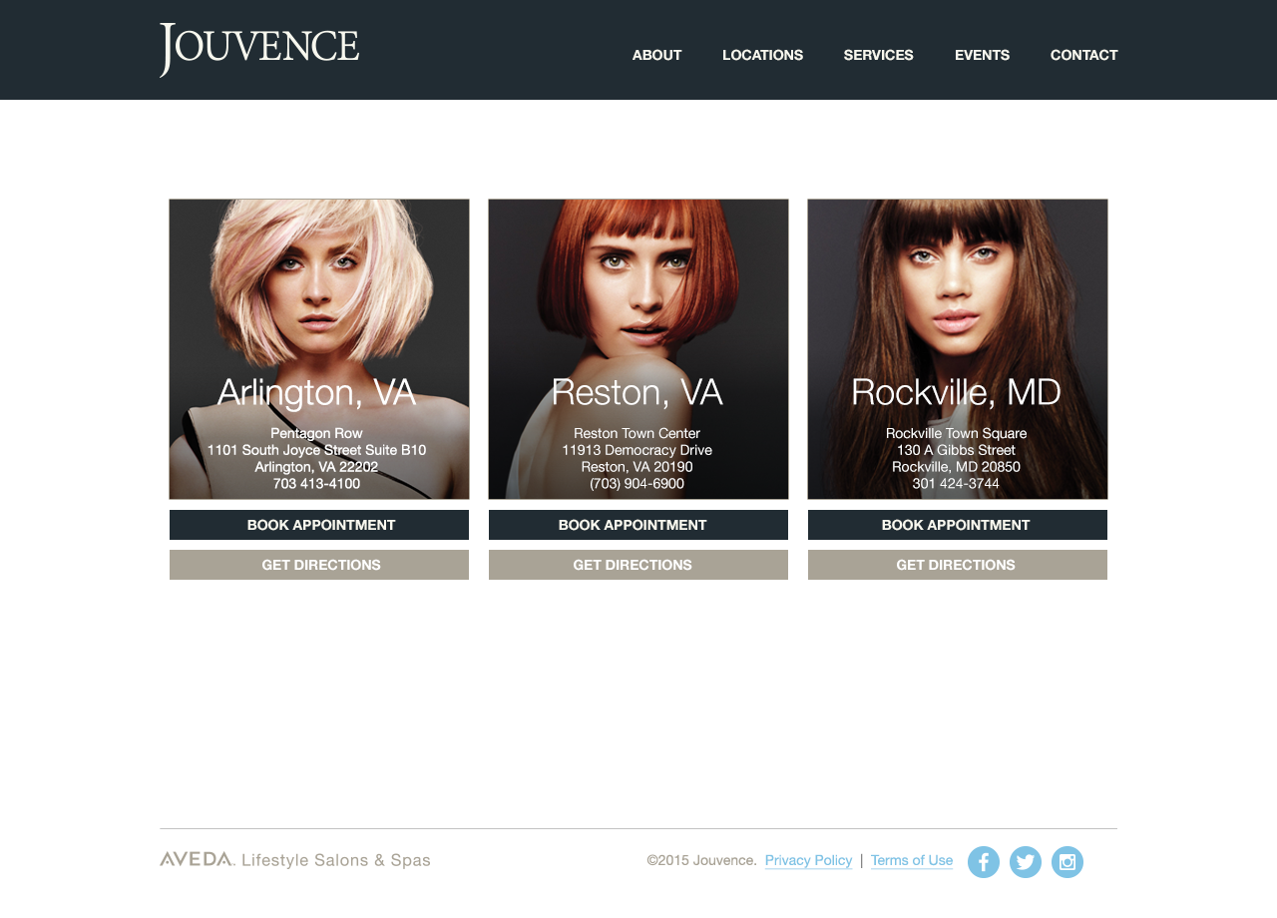Click the Arlington phone 703 413-4100
The height and width of the screenshot is (918, 1277).
tap(316, 484)
